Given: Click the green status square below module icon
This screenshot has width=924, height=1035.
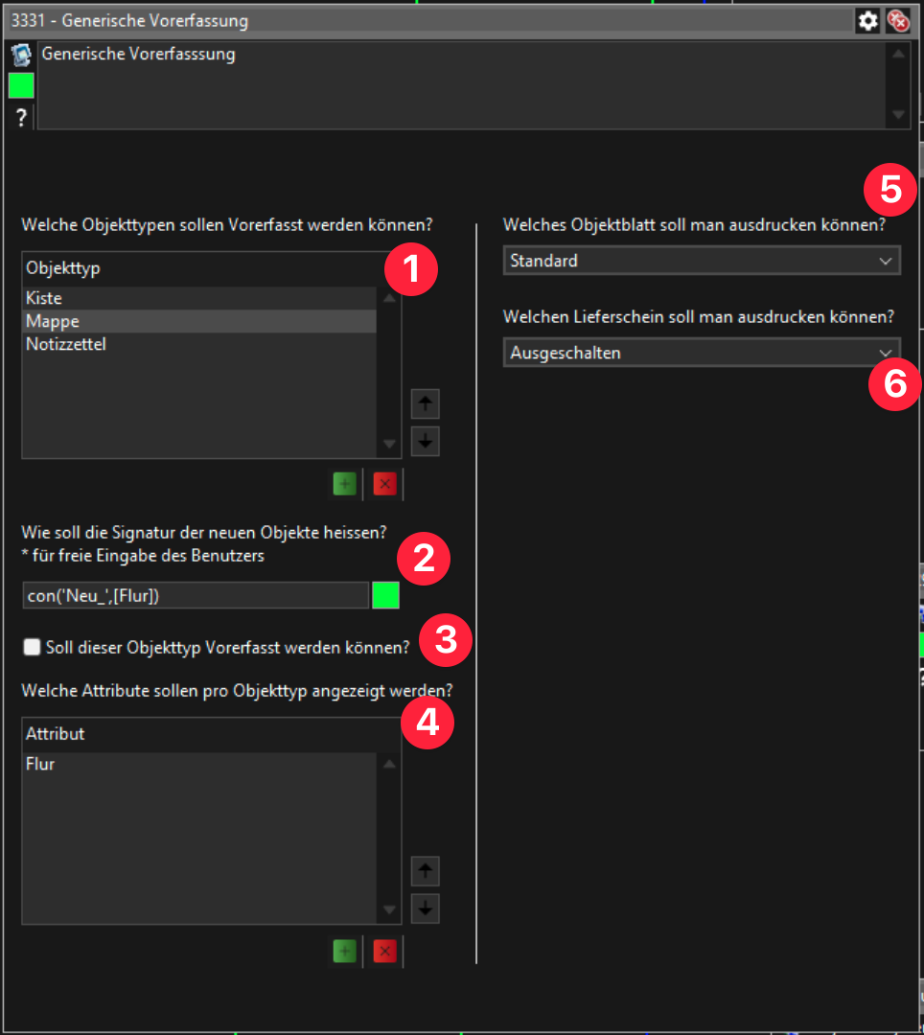Looking at the screenshot, I should pyautogui.click(x=21, y=86).
